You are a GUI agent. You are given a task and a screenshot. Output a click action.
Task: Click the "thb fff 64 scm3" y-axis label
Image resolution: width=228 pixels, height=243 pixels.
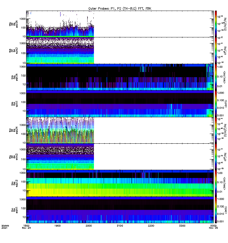[13, 51]
